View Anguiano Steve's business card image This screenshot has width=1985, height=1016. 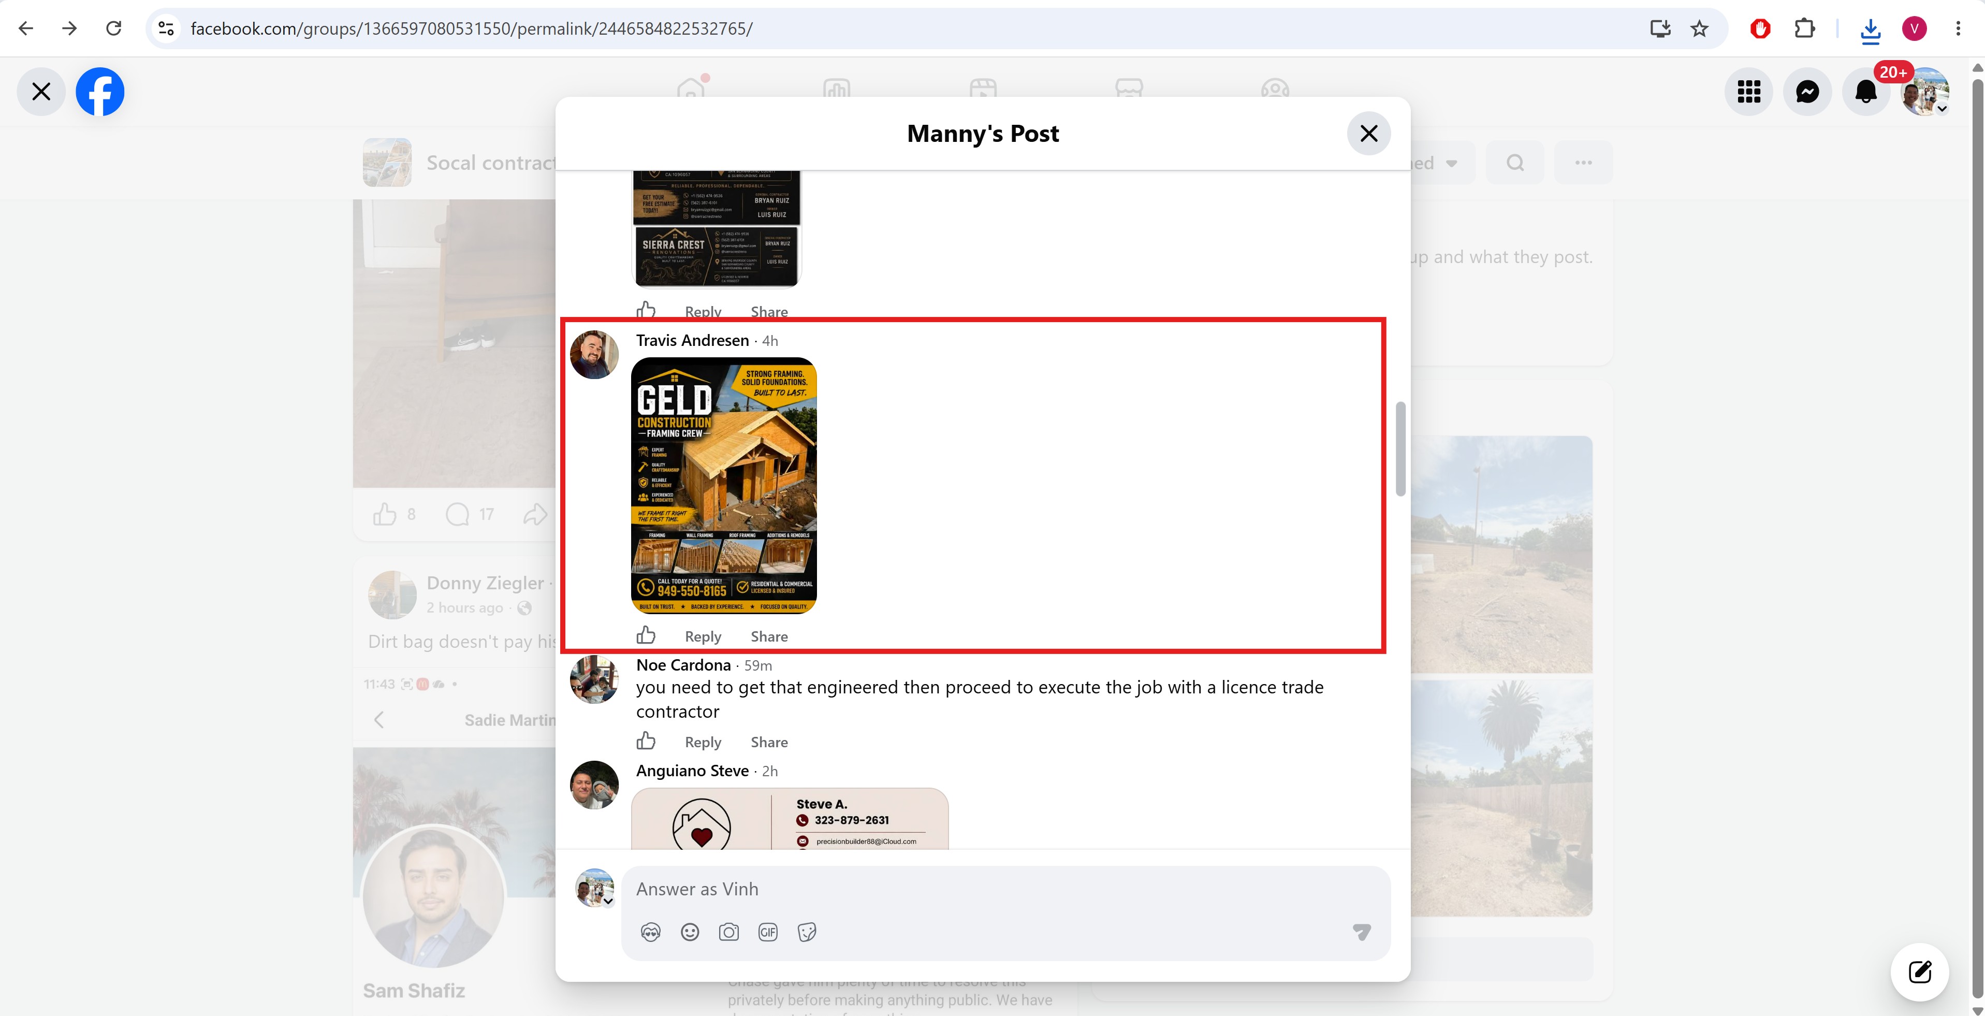790,819
